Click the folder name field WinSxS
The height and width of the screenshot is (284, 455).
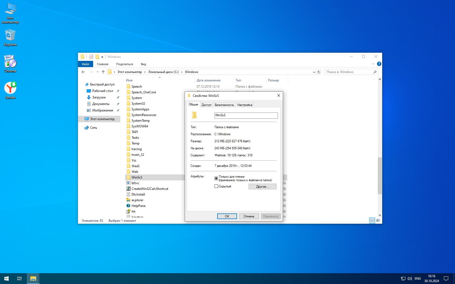click(x=246, y=115)
